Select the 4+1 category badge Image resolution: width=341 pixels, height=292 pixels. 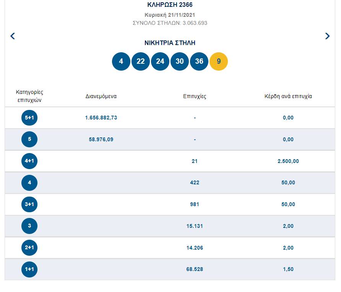29,161
